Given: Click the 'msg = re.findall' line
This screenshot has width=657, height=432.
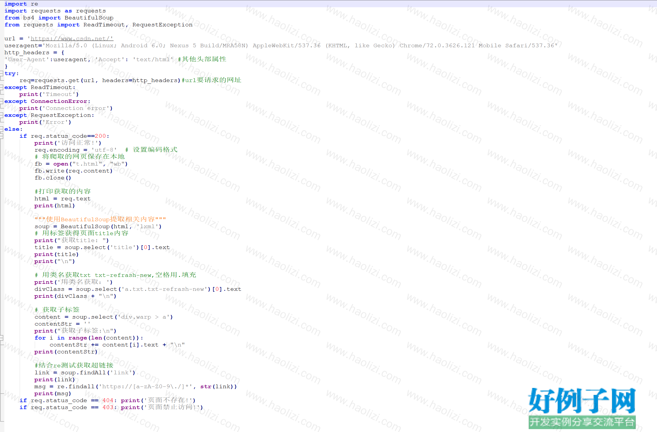Looking at the screenshot, I should tap(136, 386).
